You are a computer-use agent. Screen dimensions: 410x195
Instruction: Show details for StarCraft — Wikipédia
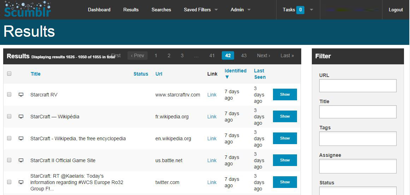pyautogui.click(x=285, y=116)
